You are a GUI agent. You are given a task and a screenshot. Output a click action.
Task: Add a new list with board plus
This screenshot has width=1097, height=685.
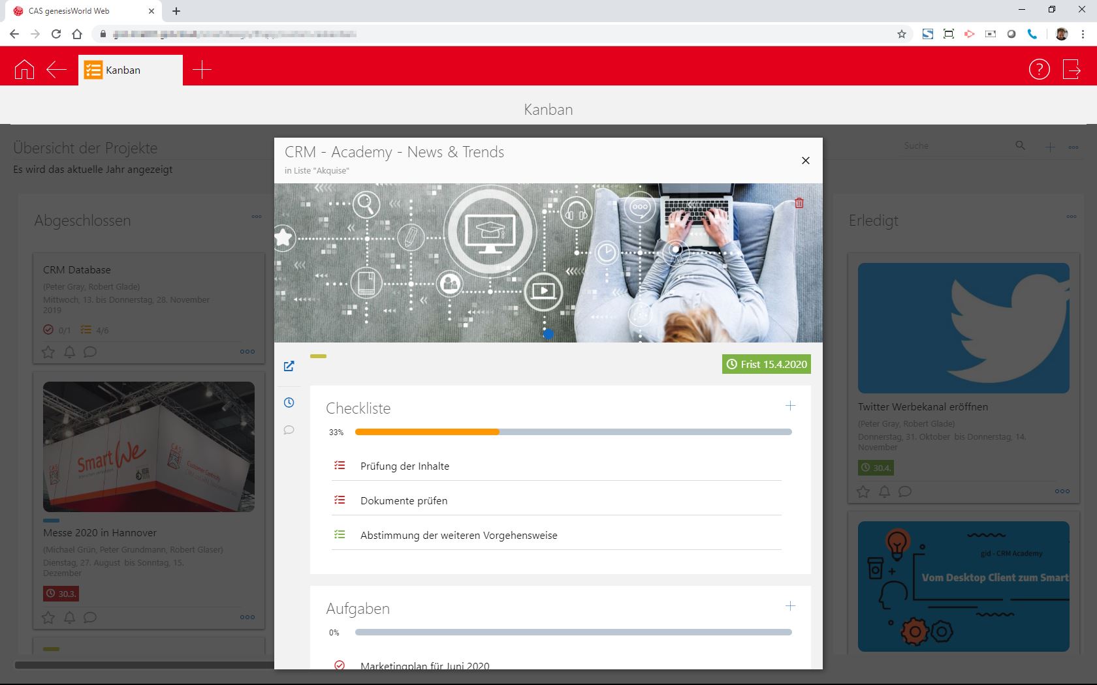point(1050,147)
